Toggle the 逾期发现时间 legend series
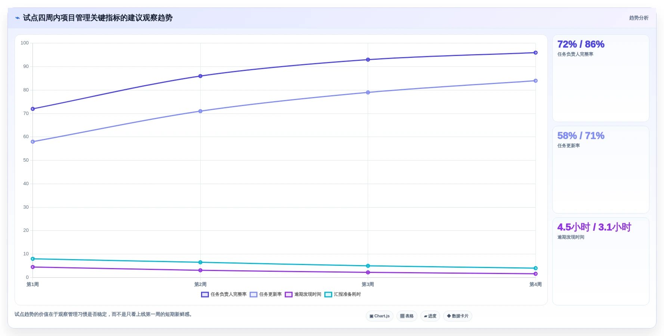The width and height of the screenshot is (664, 336). point(303,294)
